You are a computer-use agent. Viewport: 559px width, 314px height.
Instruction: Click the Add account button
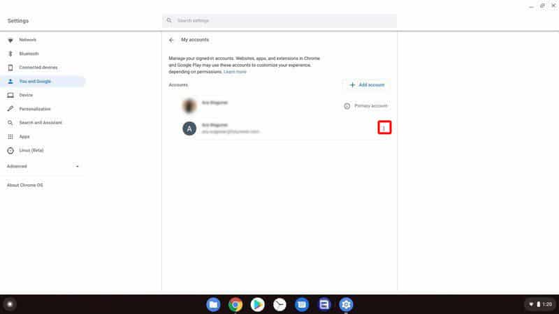367,85
